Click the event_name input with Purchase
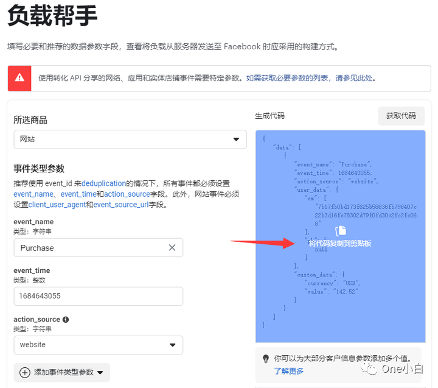The image size is (438, 388). click(99, 247)
